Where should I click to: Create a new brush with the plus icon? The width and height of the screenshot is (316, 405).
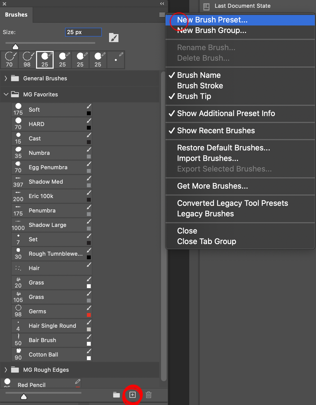(x=132, y=395)
